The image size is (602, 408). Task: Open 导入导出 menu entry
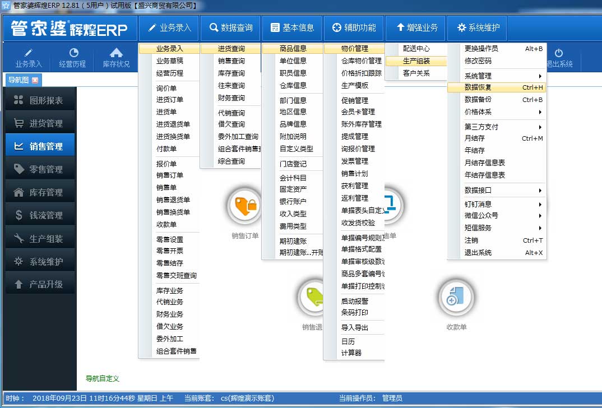pyautogui.click(x=354, y=328)
